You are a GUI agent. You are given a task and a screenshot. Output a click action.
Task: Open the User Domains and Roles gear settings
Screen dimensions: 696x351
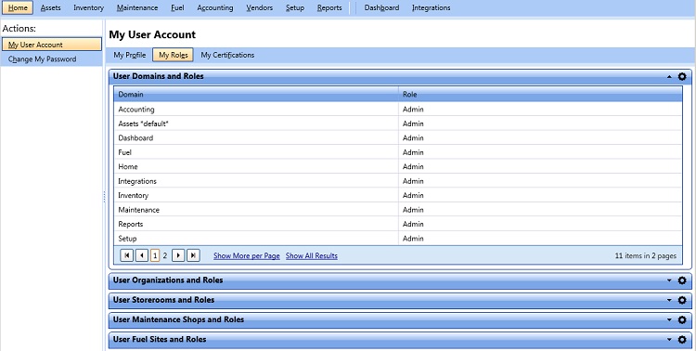tap(682, 76)
